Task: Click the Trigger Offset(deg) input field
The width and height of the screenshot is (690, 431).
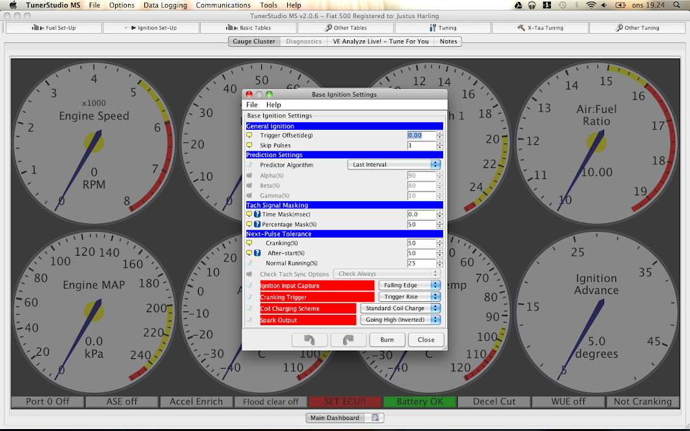Action: click(421, 136)
